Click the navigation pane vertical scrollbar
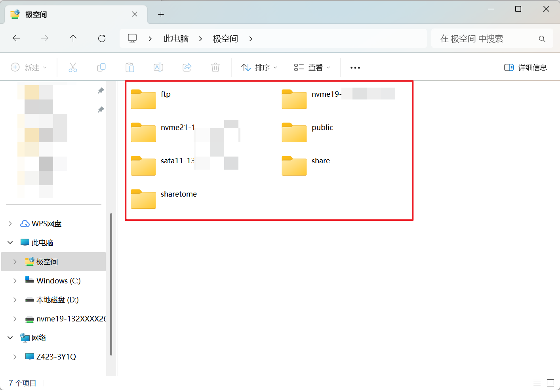560x390 pixels. click(x=111, y=284)
